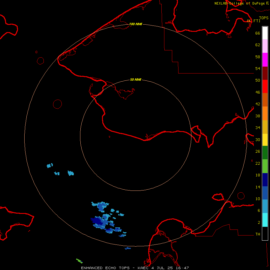The width and height of the screenshot is (270, 270).
Task: Click the '[K FT]' units label
Action: pyautogui.click(x=253, y=21)
